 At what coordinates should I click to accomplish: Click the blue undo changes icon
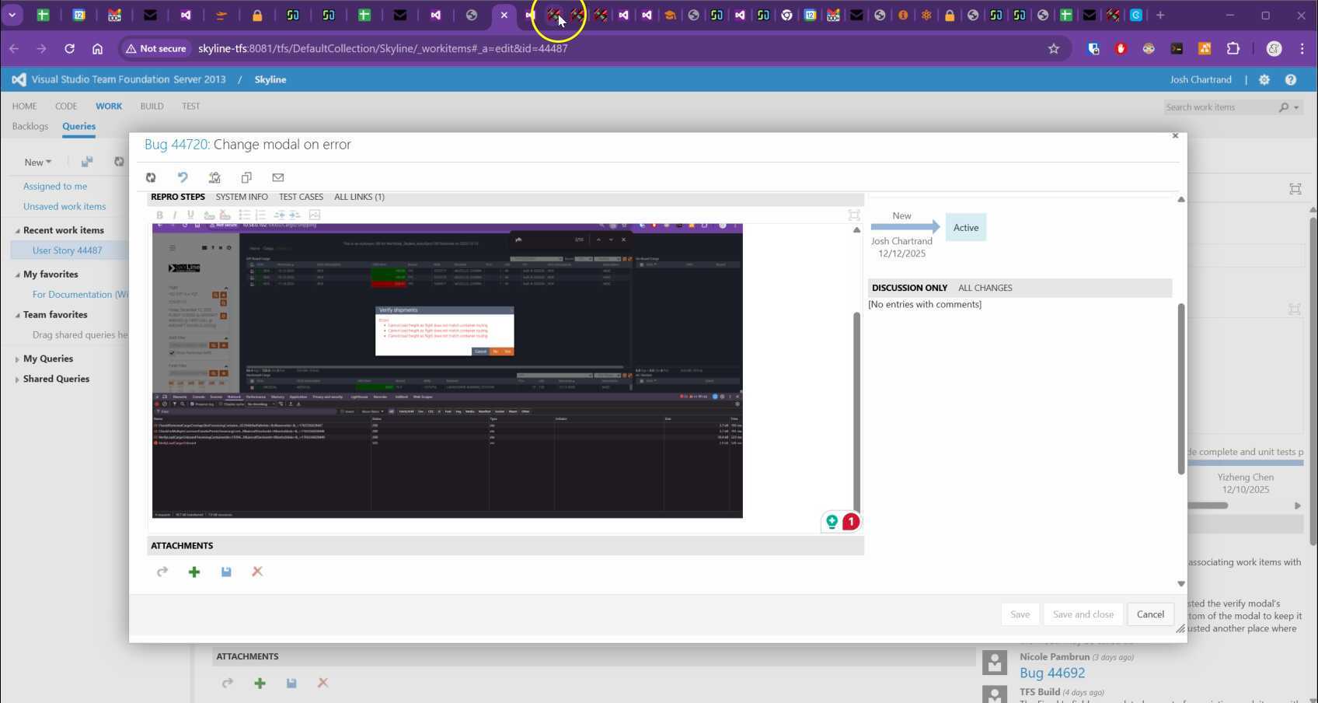tap(183, 178)
